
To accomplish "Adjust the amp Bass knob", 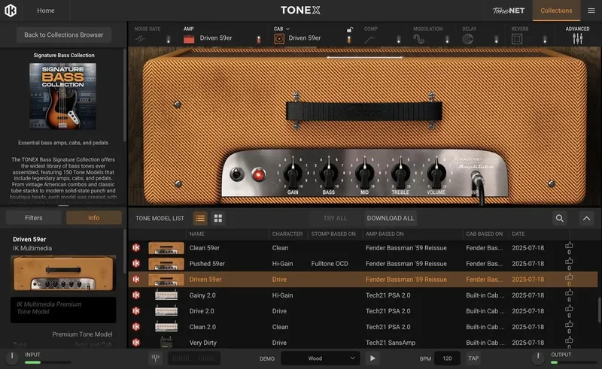I will (x=329, y=174).
